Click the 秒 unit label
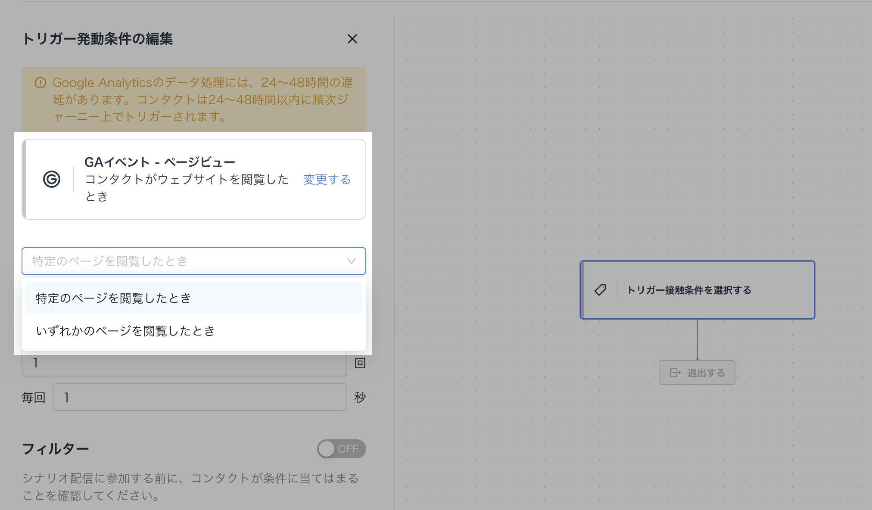 click(x=360, y=397)
